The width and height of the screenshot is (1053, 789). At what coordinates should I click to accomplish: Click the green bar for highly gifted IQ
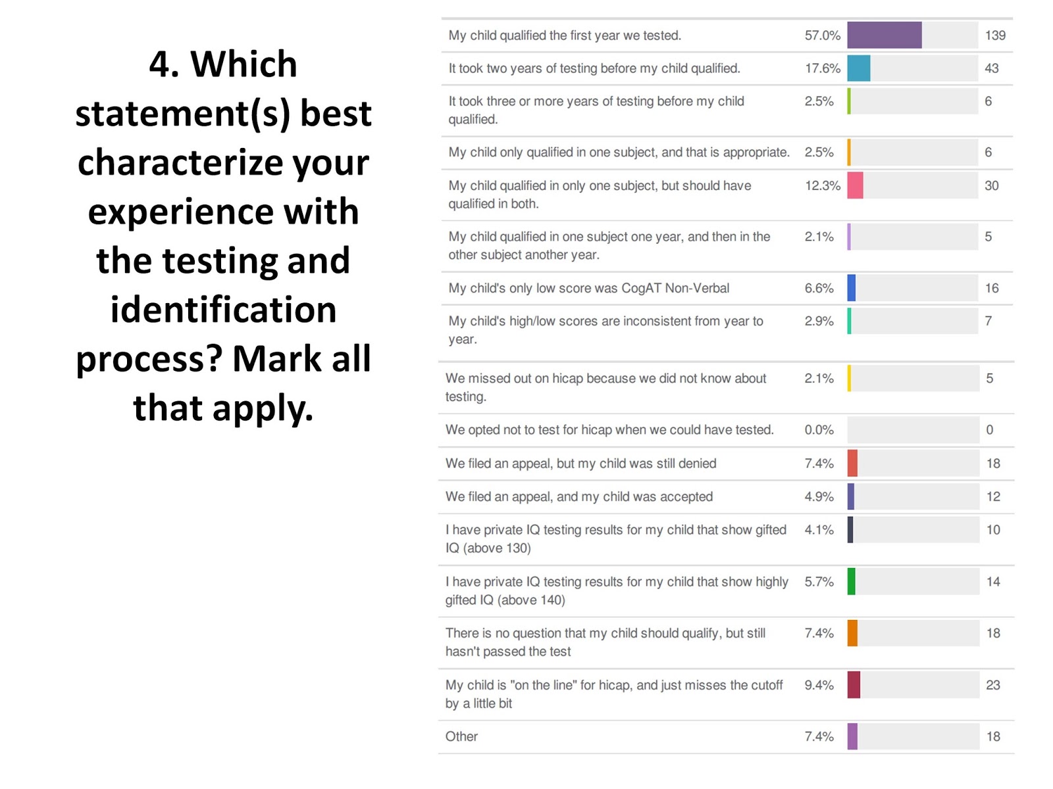pos(851,581)
